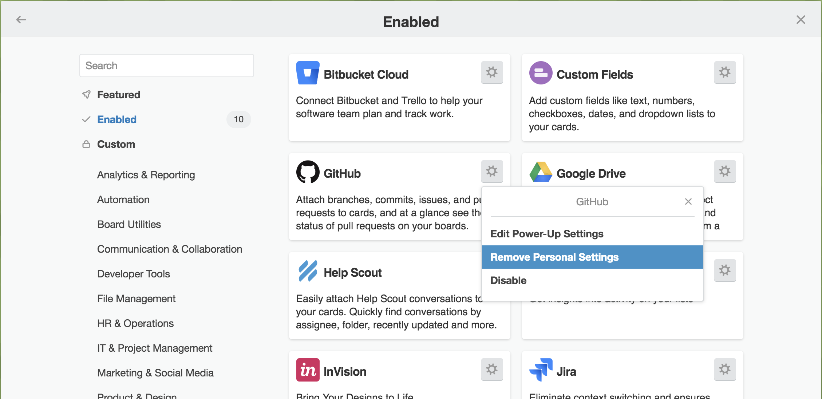Image resolution: width=822 pixels, height=399 pixels.
Task: Open Google Drive gear settings menu
Action: click(x=725, y=171)
